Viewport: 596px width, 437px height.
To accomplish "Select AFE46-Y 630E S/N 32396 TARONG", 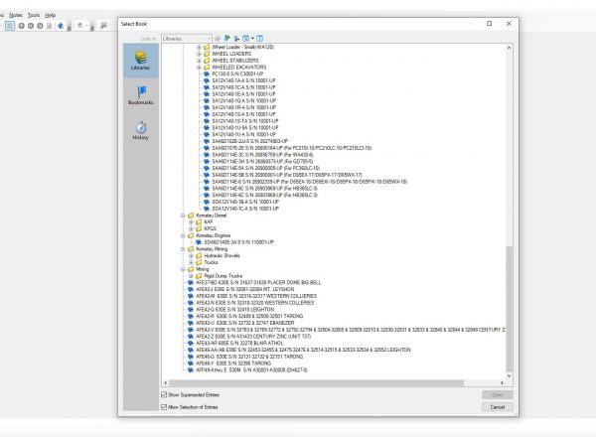I will (x=233, y=364).
